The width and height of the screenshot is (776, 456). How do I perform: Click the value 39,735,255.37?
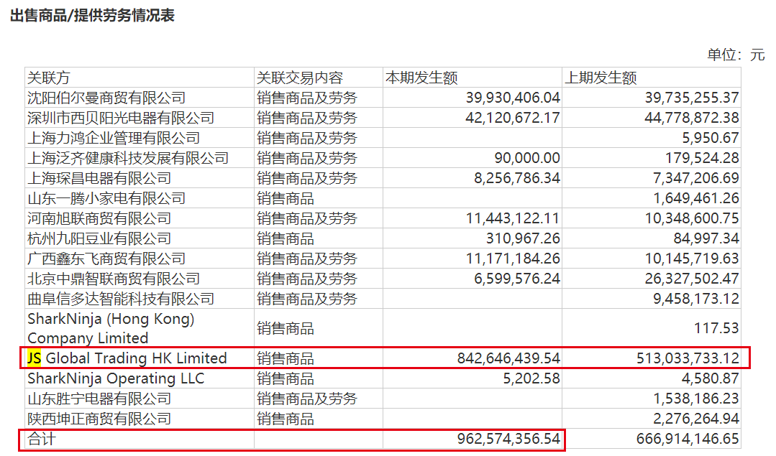pyautogui.click(x=692, y=98)
